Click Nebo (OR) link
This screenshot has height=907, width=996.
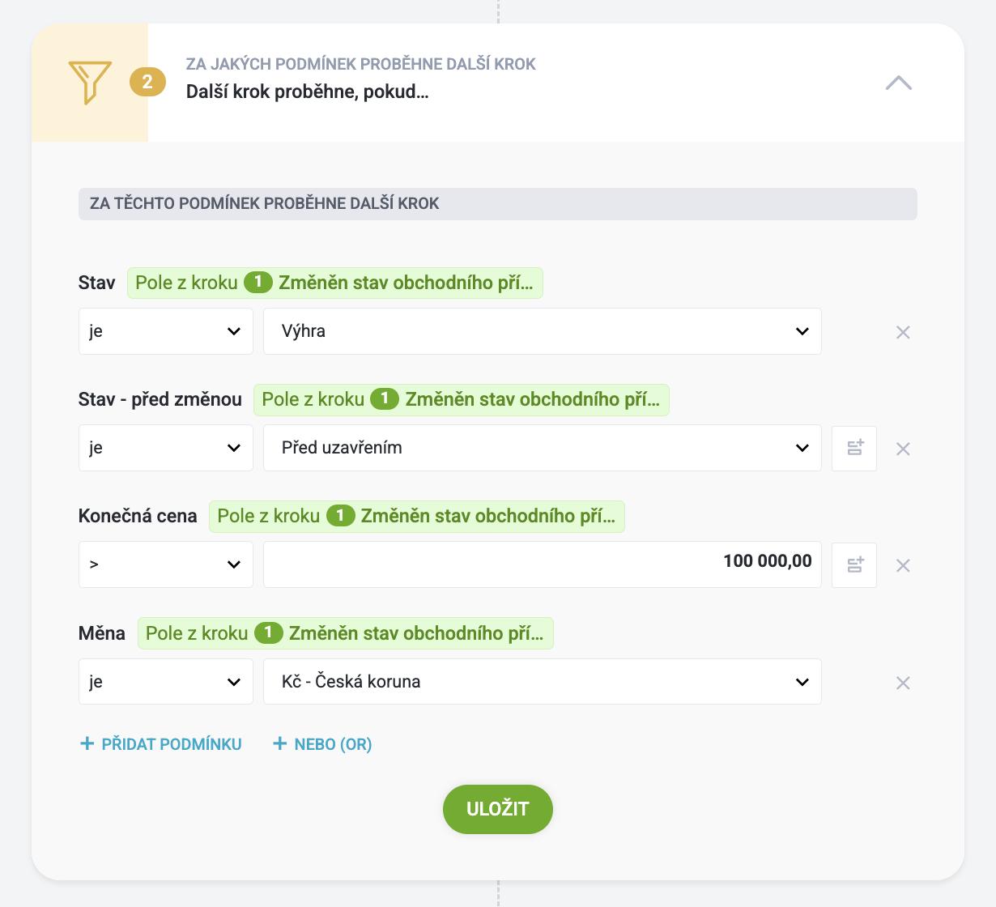(322, 744)
